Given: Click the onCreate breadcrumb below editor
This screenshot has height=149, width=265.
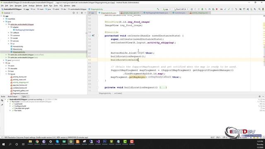Looking at the screenshot, I should coord(118,93).
